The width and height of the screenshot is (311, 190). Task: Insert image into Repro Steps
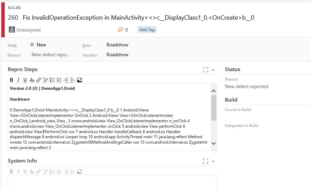(79, 80)
